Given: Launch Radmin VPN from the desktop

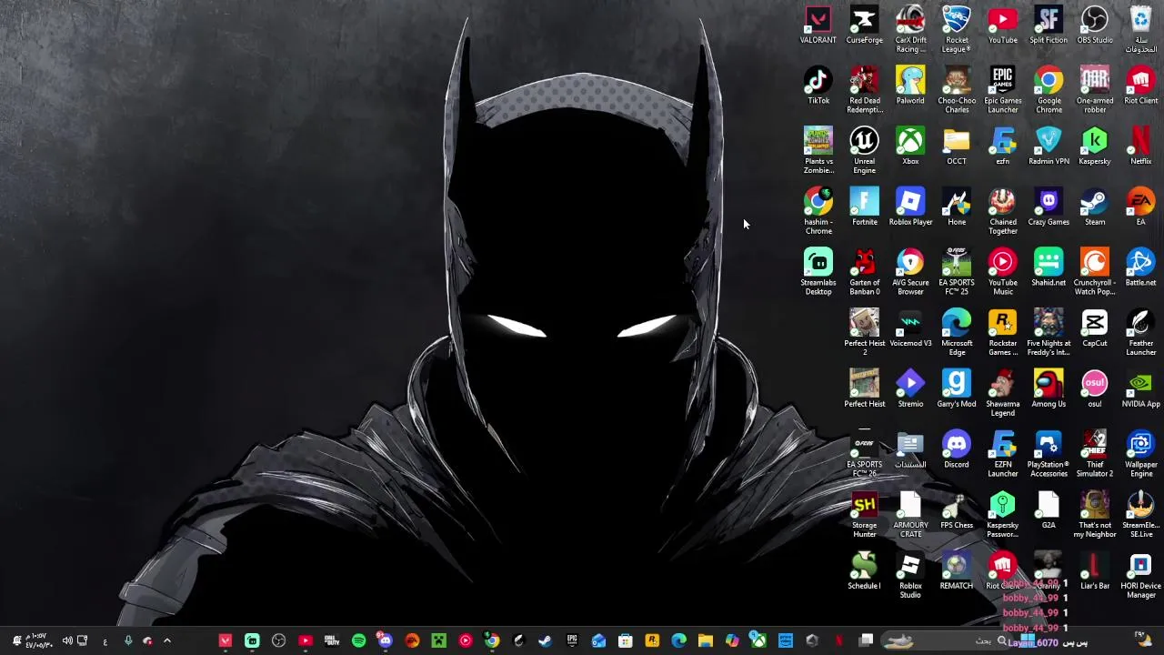Looking at the screenshot, I should (1049, 147).
